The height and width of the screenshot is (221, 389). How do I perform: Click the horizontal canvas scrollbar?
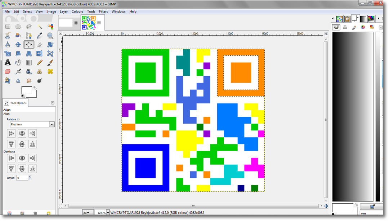(x=193, y=206)
